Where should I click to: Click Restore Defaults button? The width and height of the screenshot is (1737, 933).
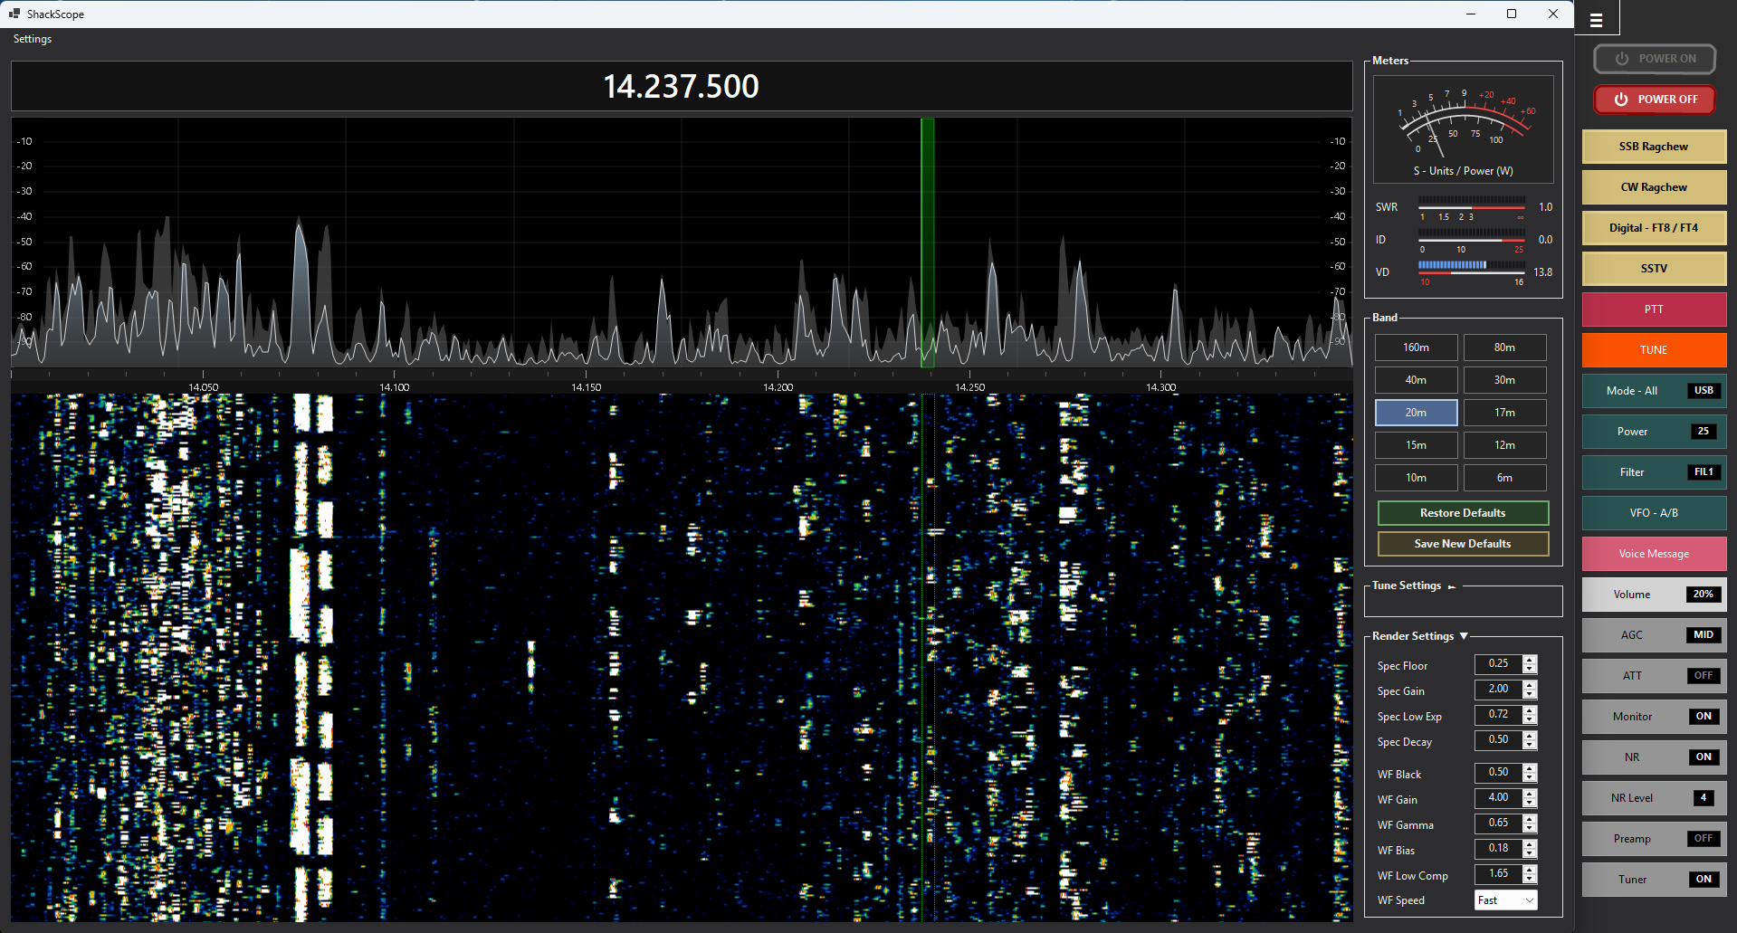click(x=1463, y=513)
